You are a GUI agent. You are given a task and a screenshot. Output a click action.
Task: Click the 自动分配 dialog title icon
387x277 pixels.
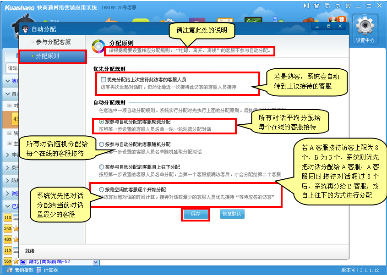click(x=26, y=29)
